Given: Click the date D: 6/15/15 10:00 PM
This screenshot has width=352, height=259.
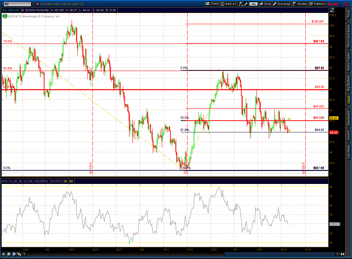Looking at the screenshot, I should 35,10.
